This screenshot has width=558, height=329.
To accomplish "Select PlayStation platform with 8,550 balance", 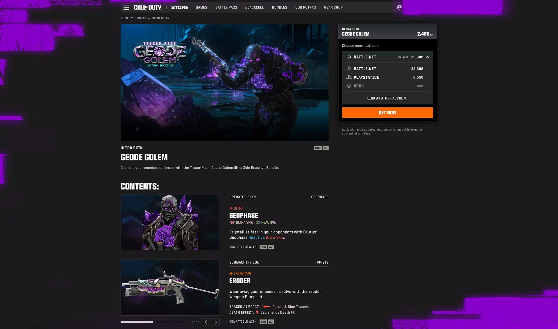I will pos(387,77).
